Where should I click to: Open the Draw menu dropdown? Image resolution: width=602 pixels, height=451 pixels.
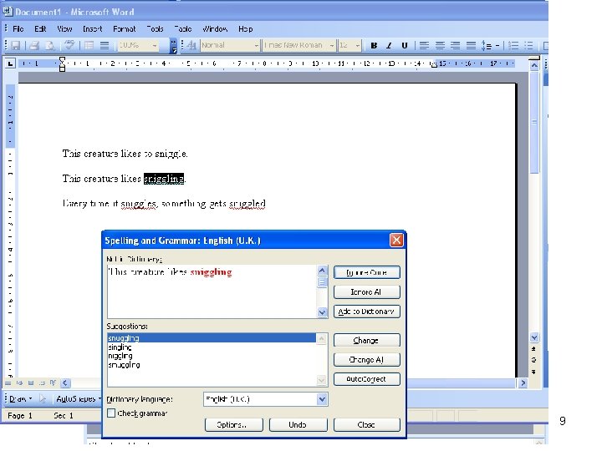20,399
